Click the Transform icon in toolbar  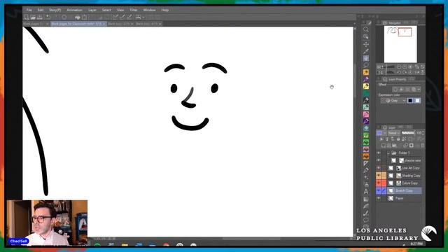click(x=85, y=17)
